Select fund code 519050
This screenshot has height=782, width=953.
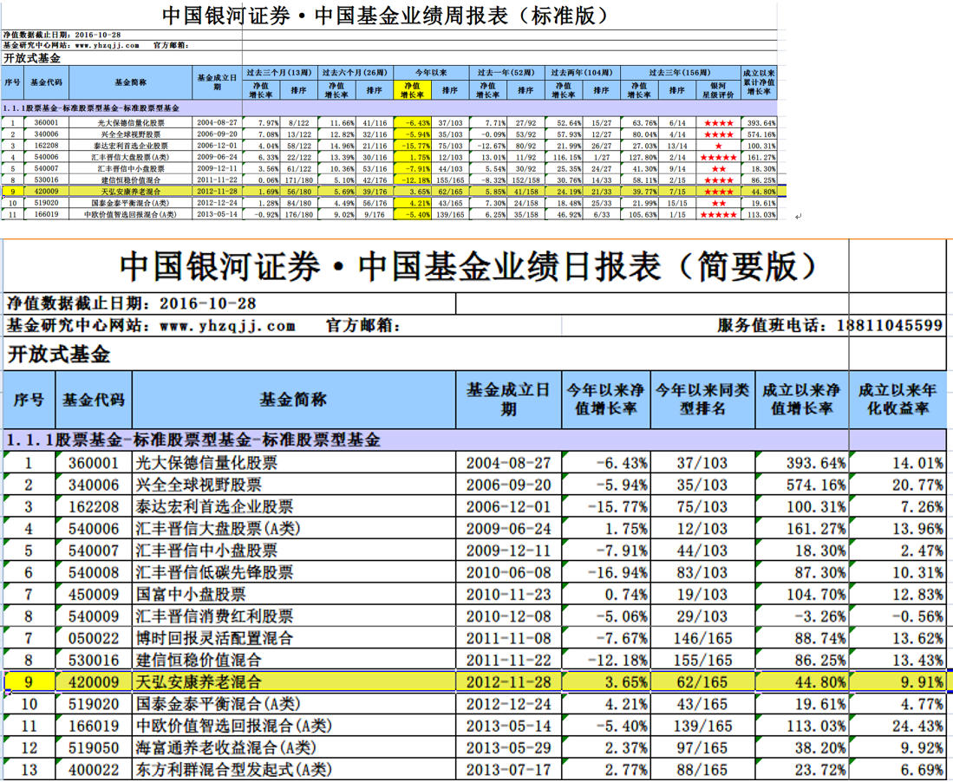[x=94, y=747]
